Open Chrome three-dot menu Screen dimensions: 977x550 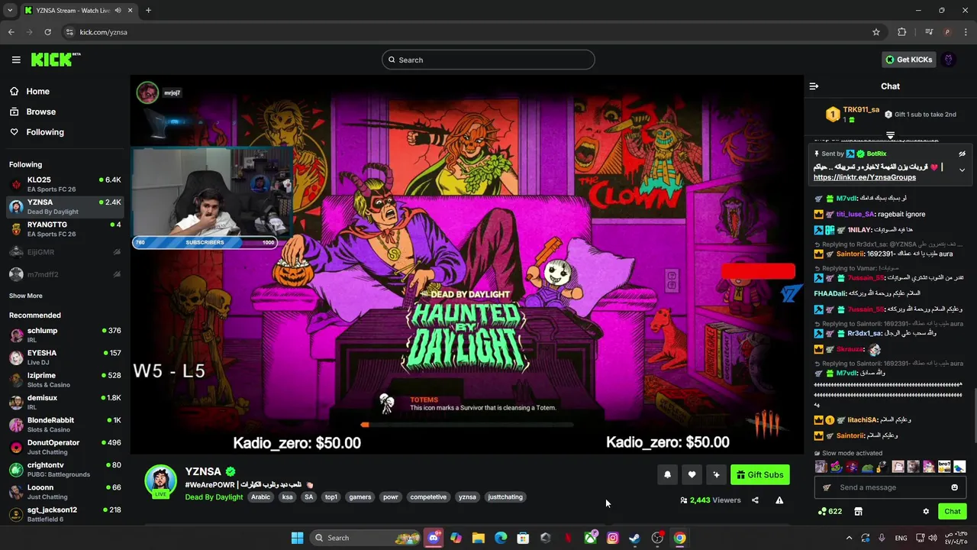pyautogui.click(x=966, y=32)
